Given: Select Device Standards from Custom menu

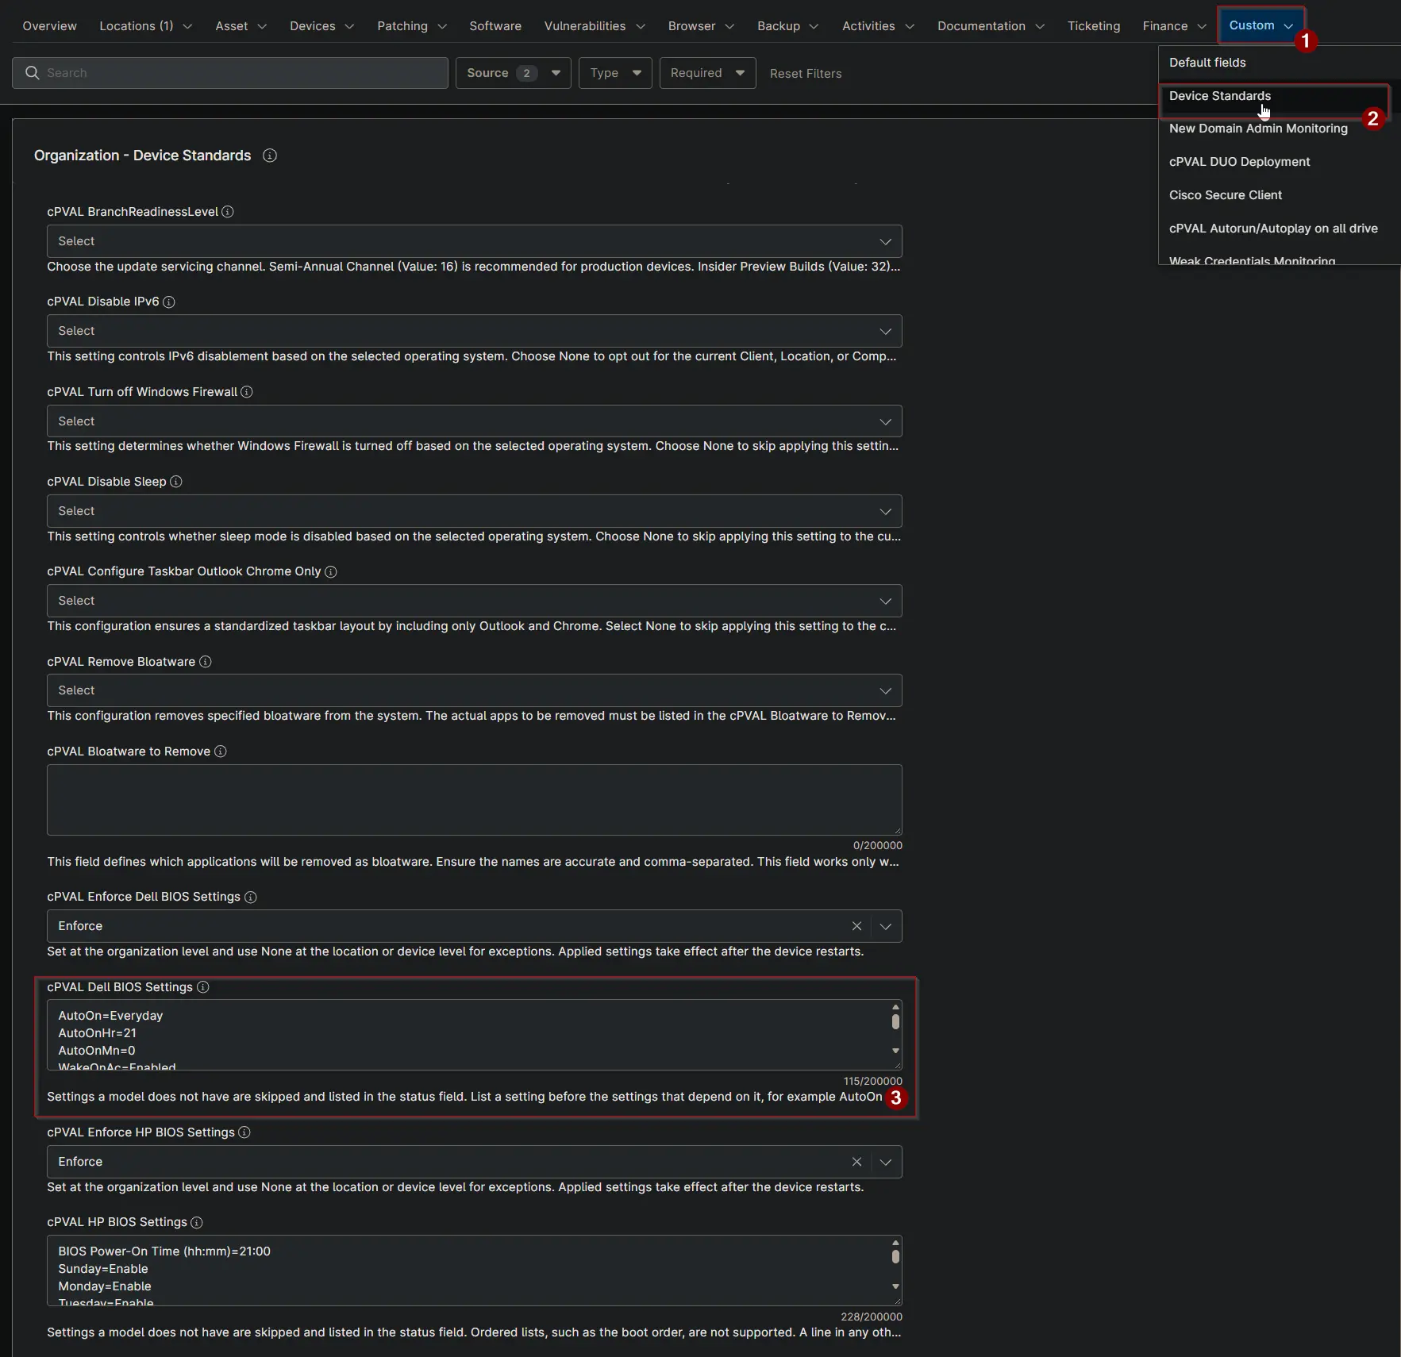Looking at the screenshot, I should [x=1273, y=96].
